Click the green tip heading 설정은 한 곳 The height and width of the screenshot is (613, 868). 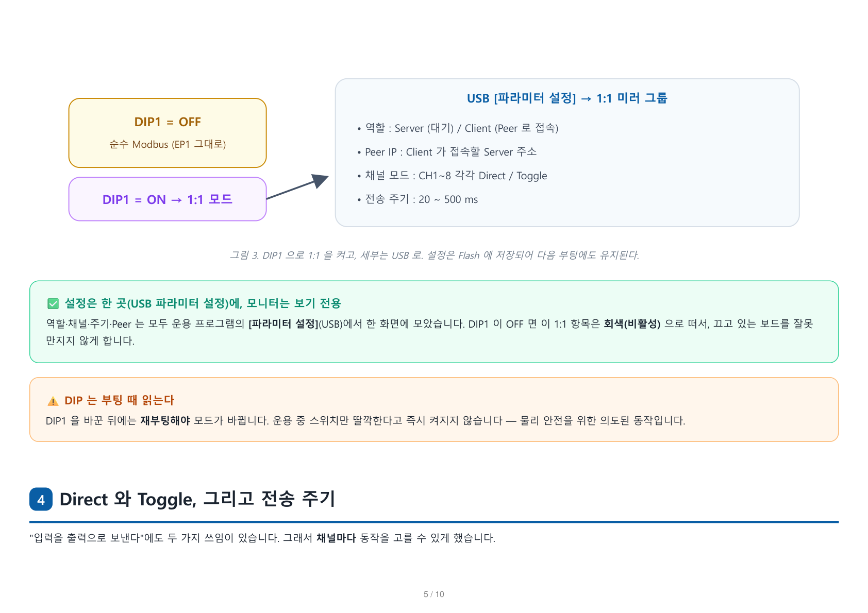pos(203,303)
